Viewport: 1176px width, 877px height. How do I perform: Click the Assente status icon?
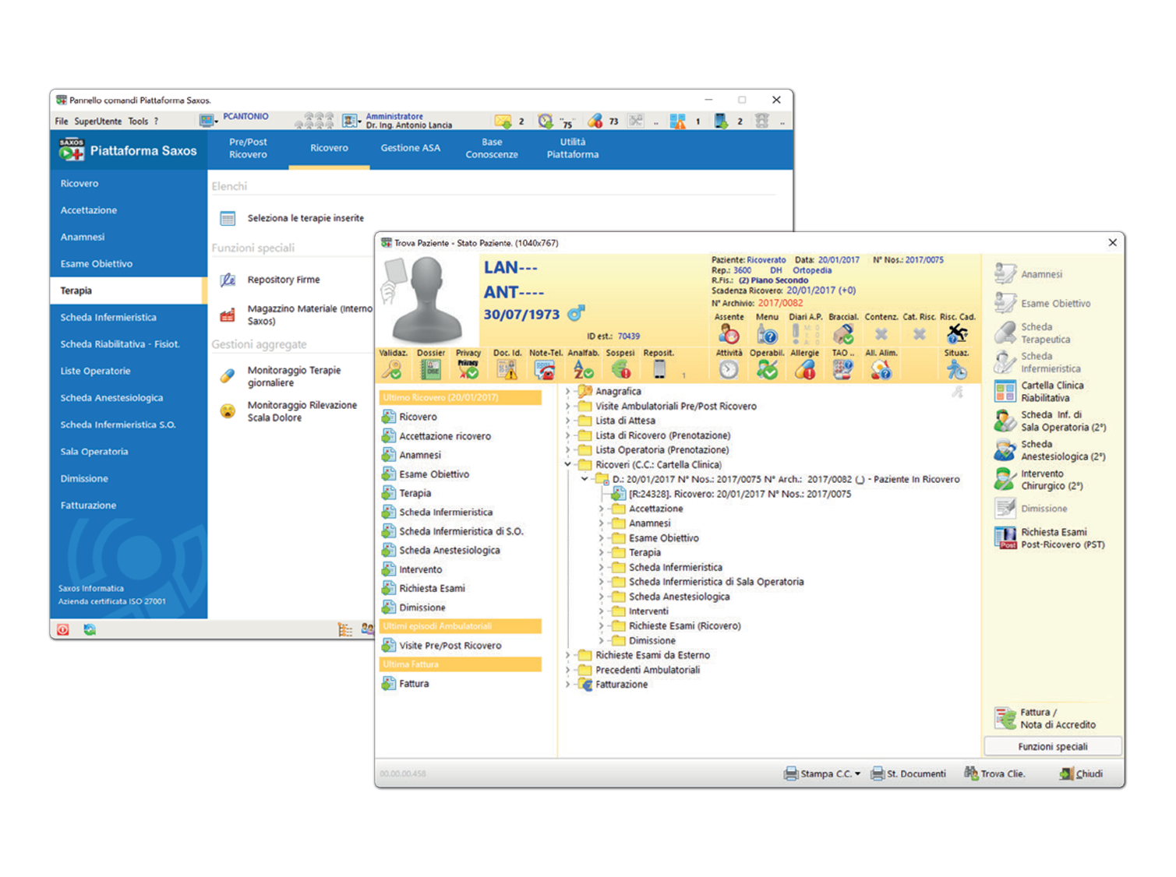(x=729, y=334)
